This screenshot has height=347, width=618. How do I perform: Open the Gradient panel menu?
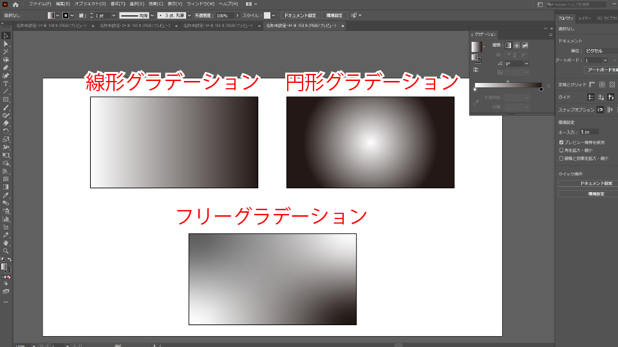pyautogui.click(x=550, y=35)
